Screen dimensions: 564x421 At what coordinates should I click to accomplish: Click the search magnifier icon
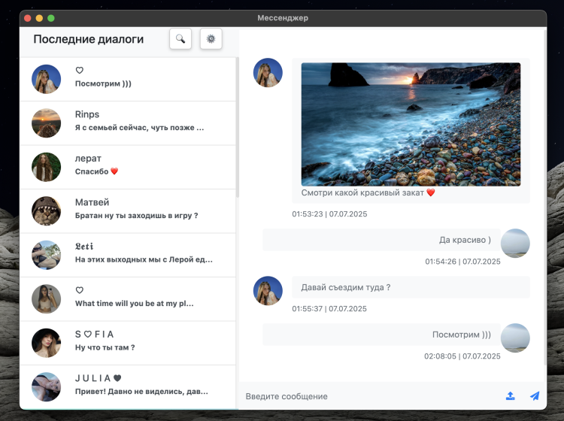(180, 39)
